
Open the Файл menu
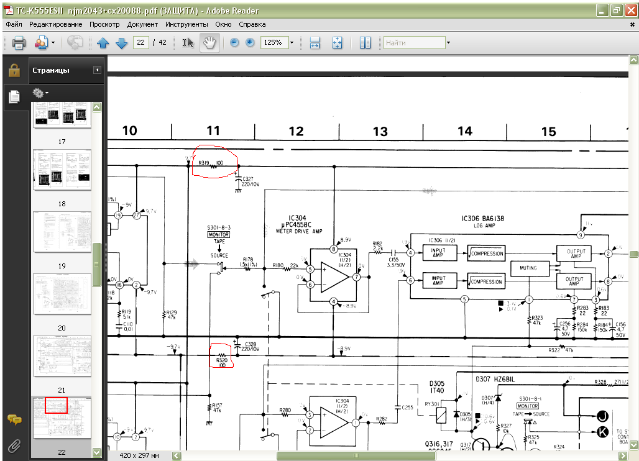pos(14,24)
